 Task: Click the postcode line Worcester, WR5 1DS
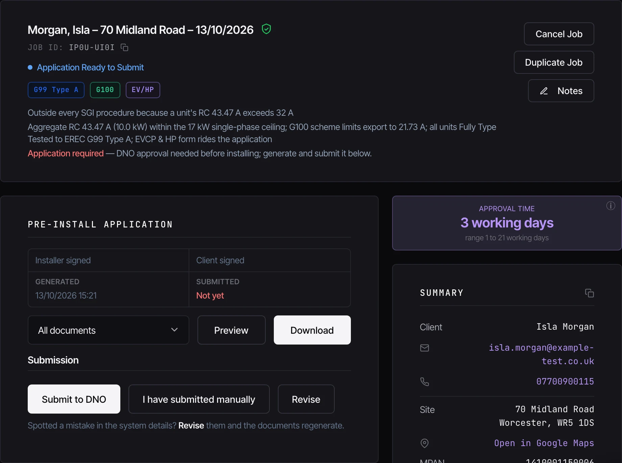[x=547, y=423]
